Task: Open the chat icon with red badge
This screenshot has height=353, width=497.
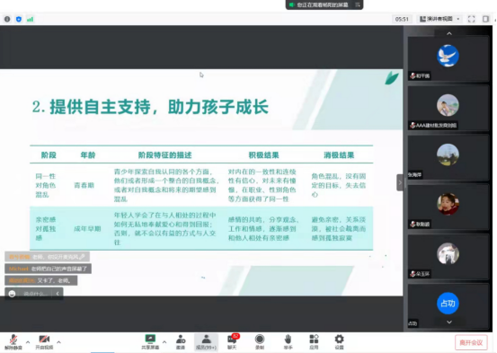Action: pos(233,341)
